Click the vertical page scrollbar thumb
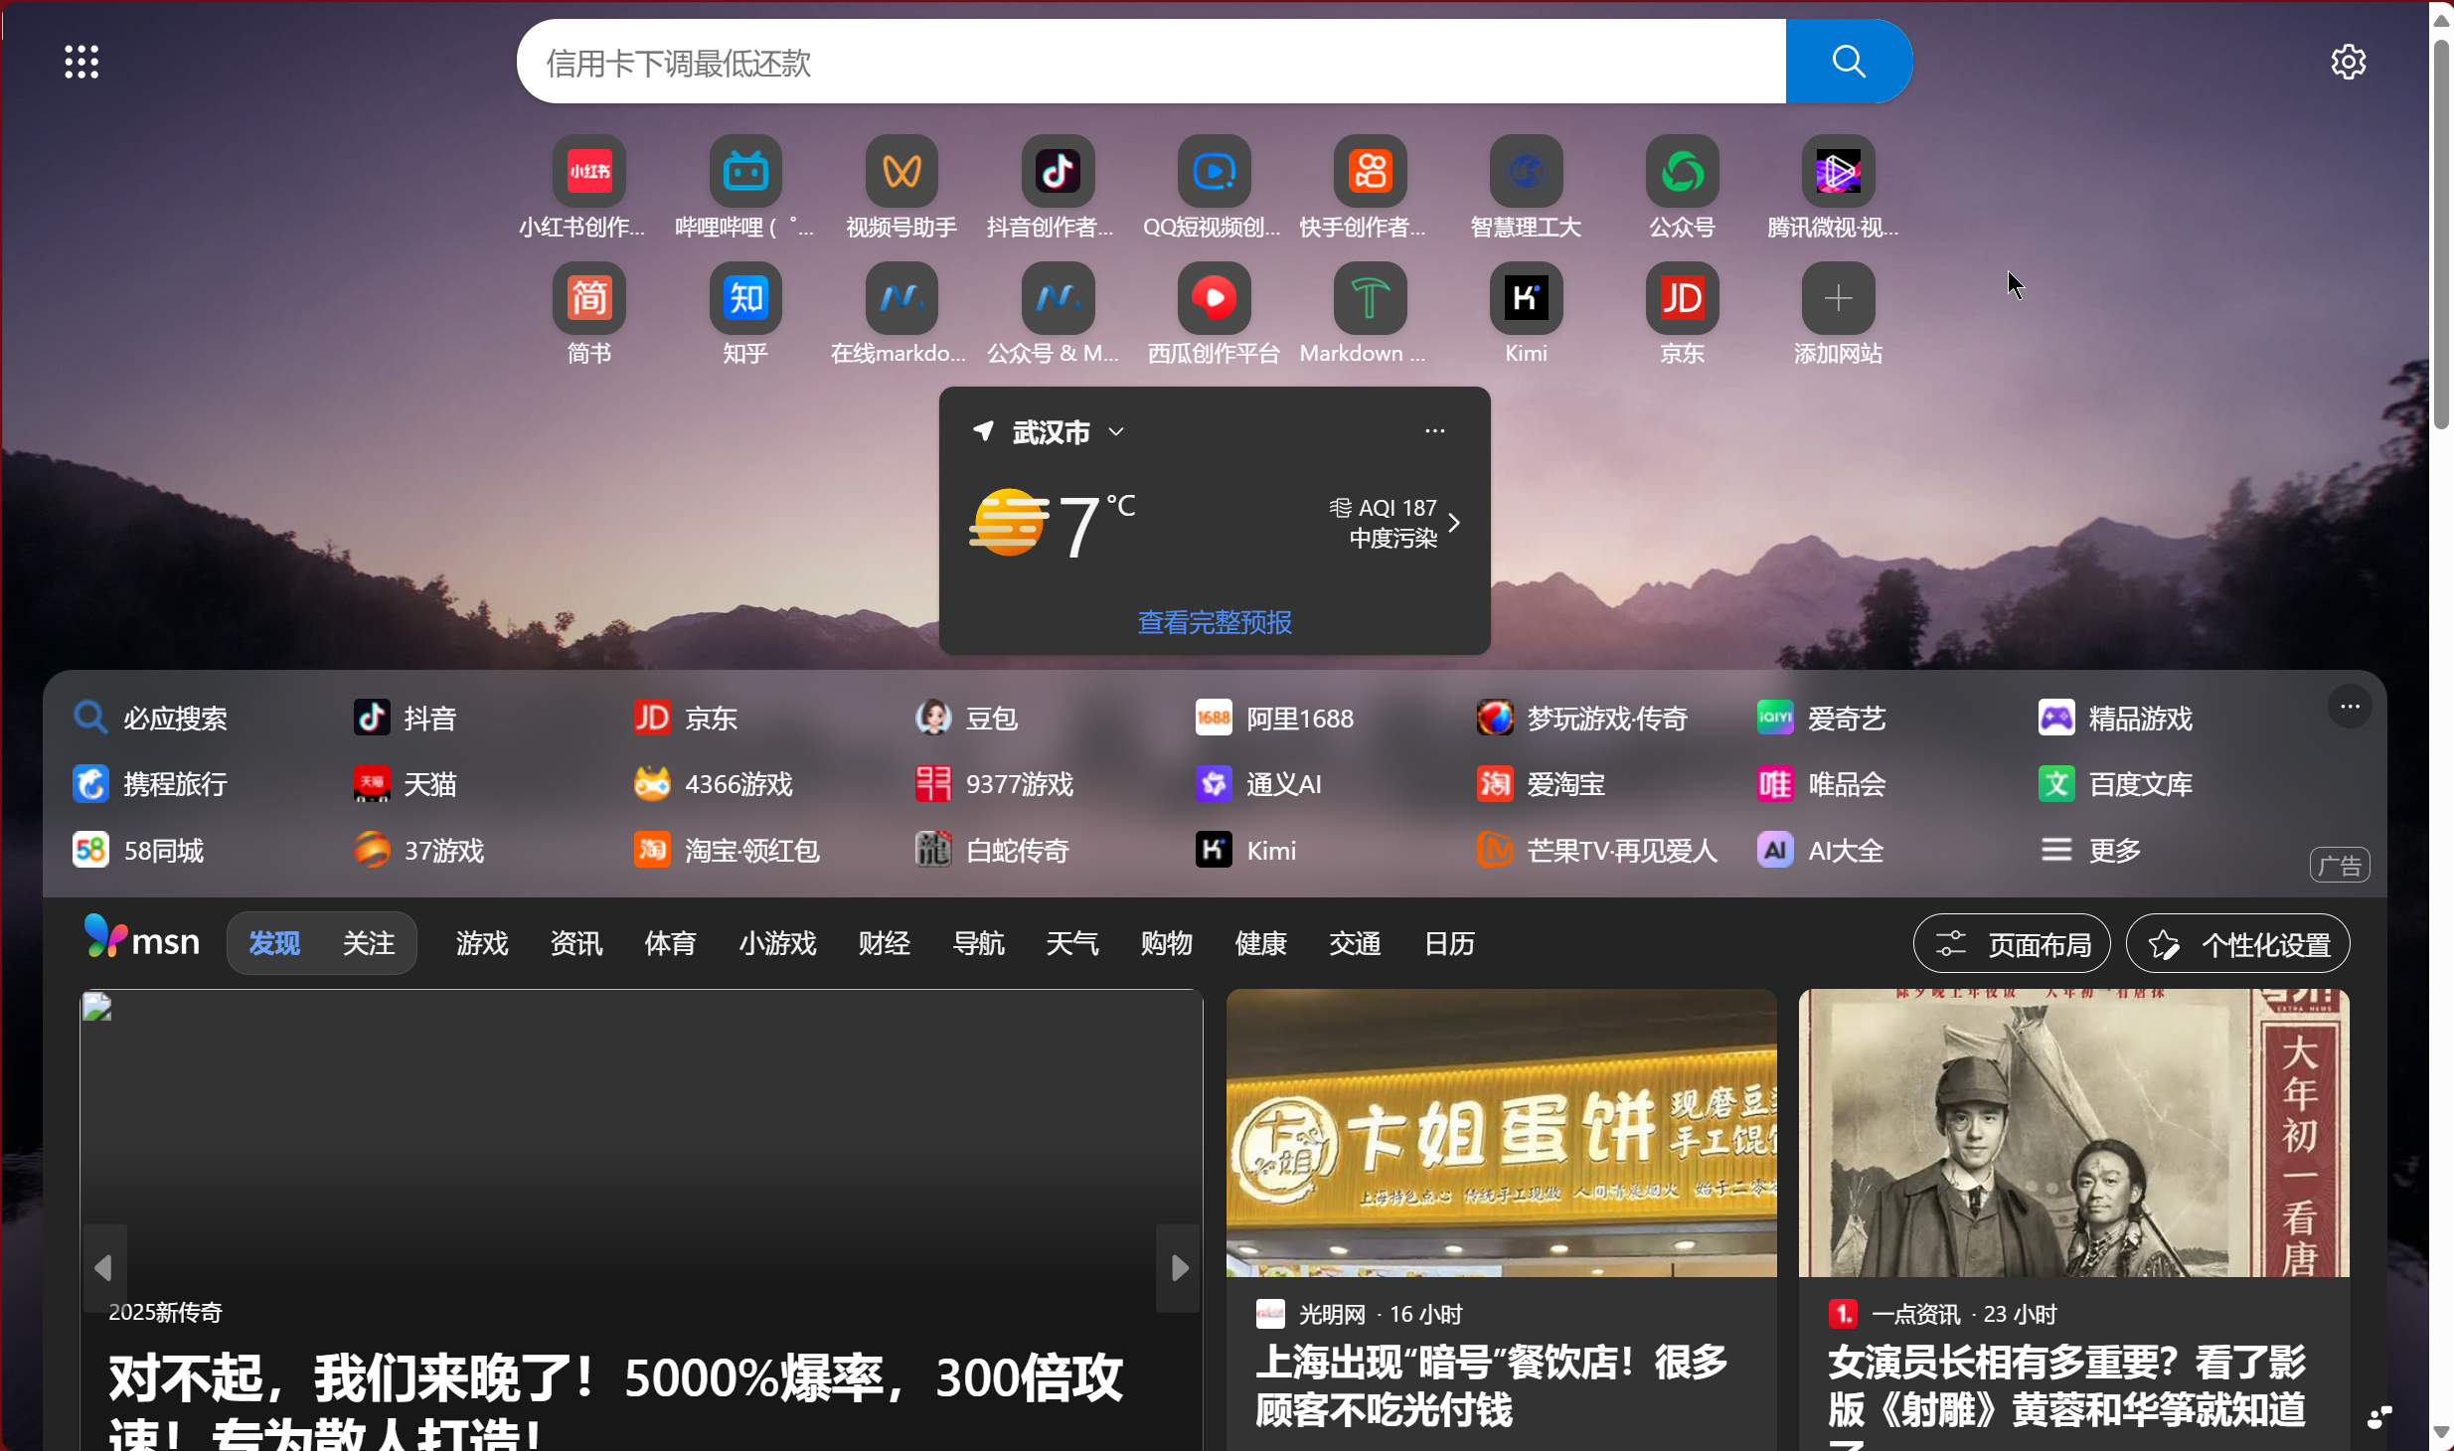The width and height of the screenshot is (2454, 1451). (x=2441, y=234)
